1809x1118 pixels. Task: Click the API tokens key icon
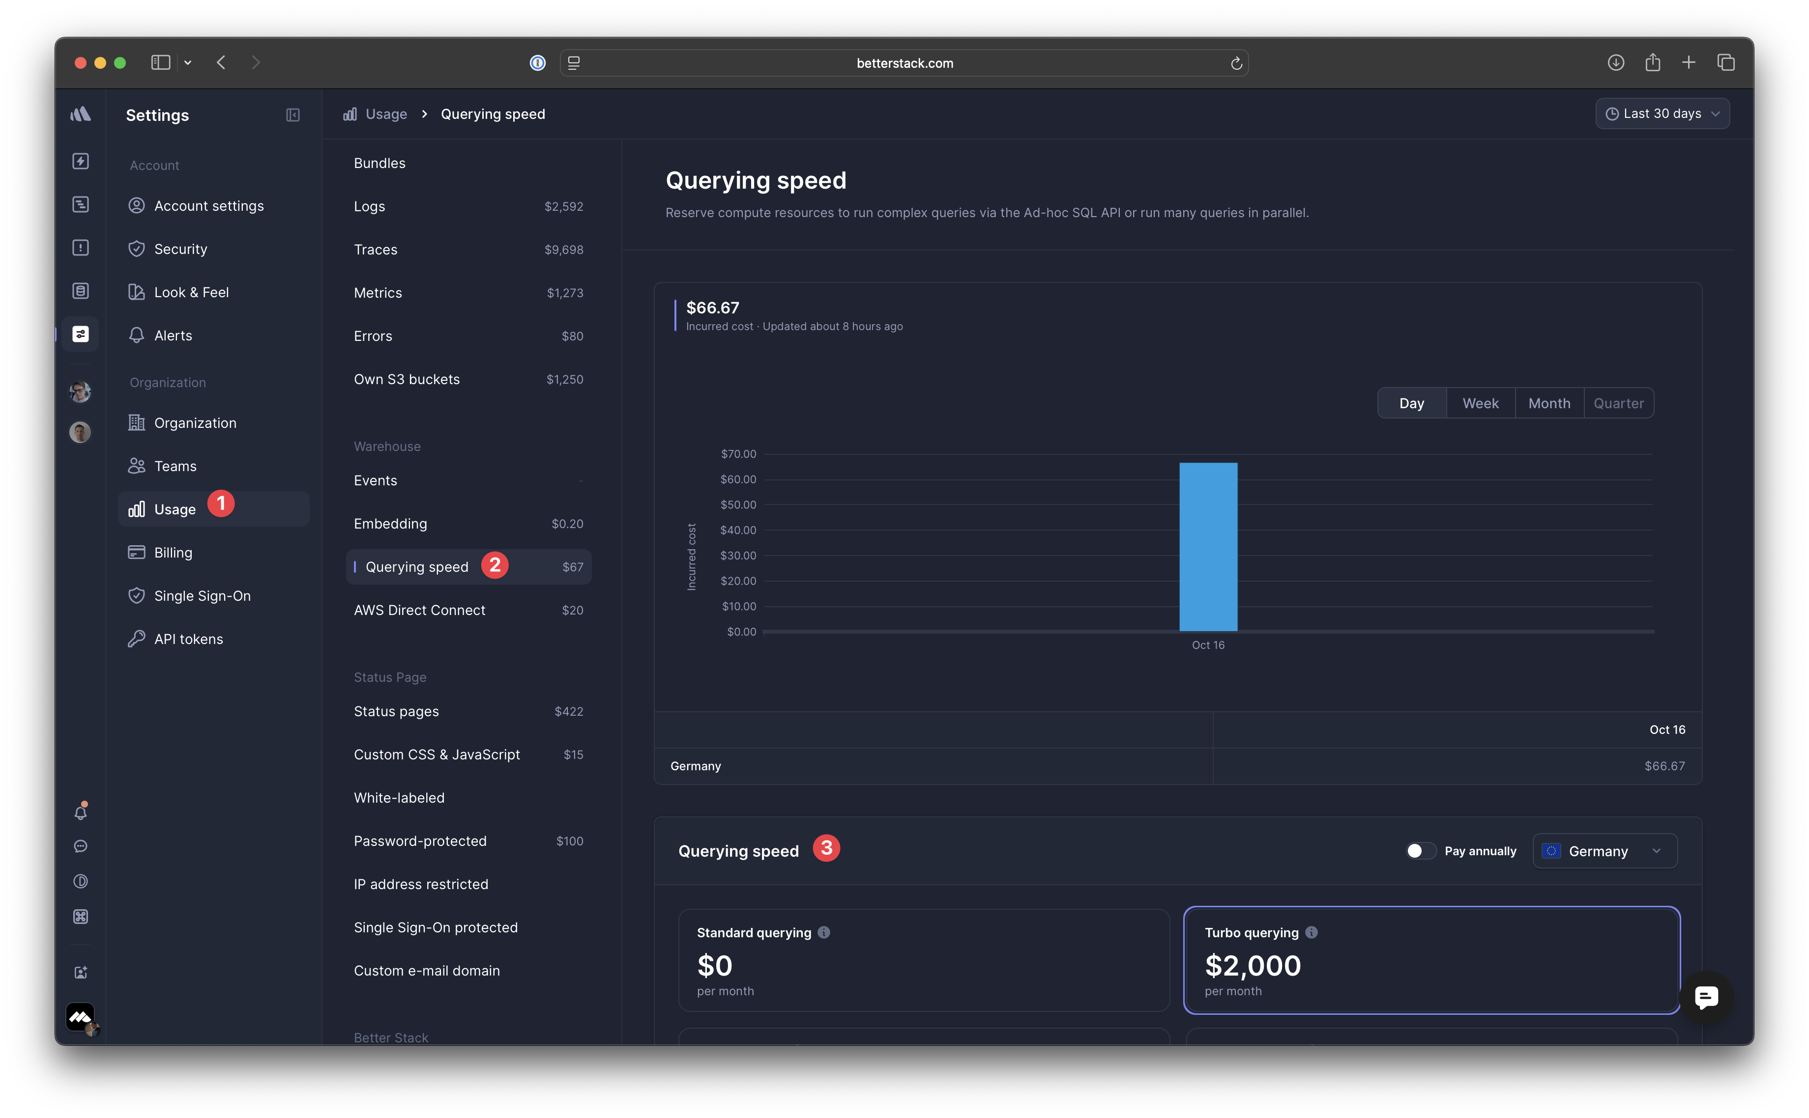136,639
